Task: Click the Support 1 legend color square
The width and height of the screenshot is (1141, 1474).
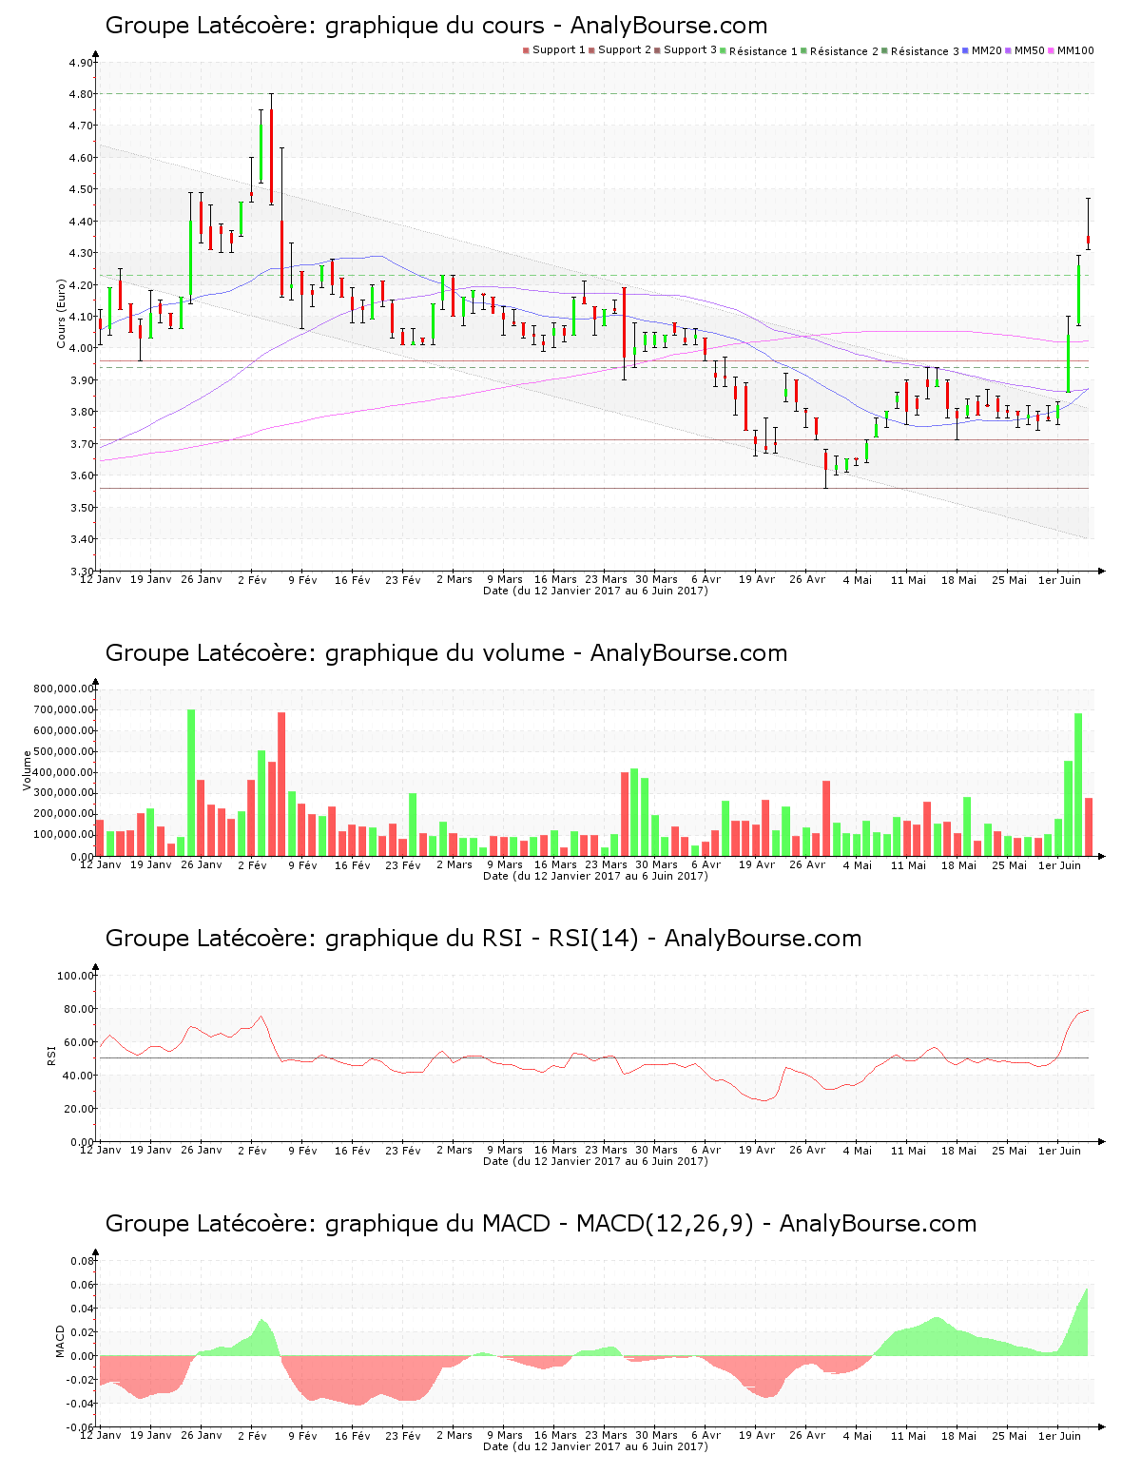Action: tap(526, 50)
